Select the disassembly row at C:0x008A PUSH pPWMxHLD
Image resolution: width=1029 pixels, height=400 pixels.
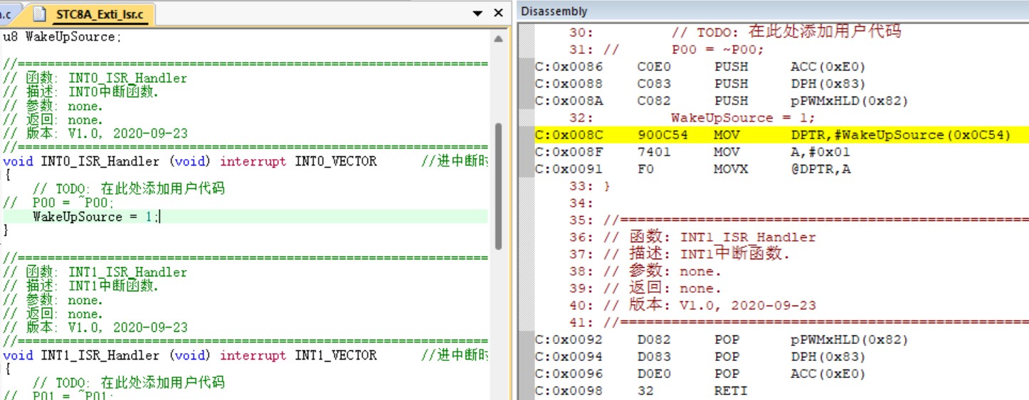coord(722,101)
